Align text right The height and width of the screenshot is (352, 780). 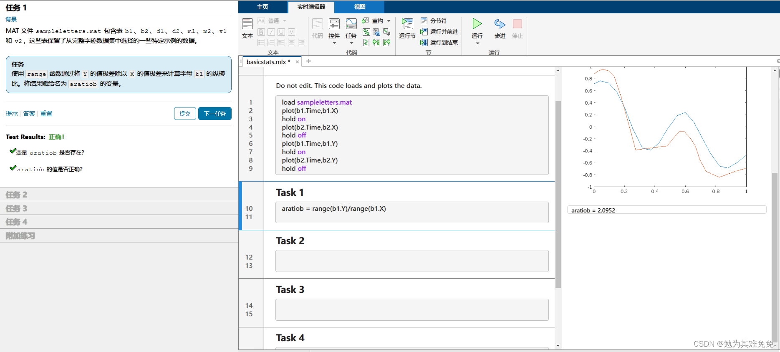301,42
